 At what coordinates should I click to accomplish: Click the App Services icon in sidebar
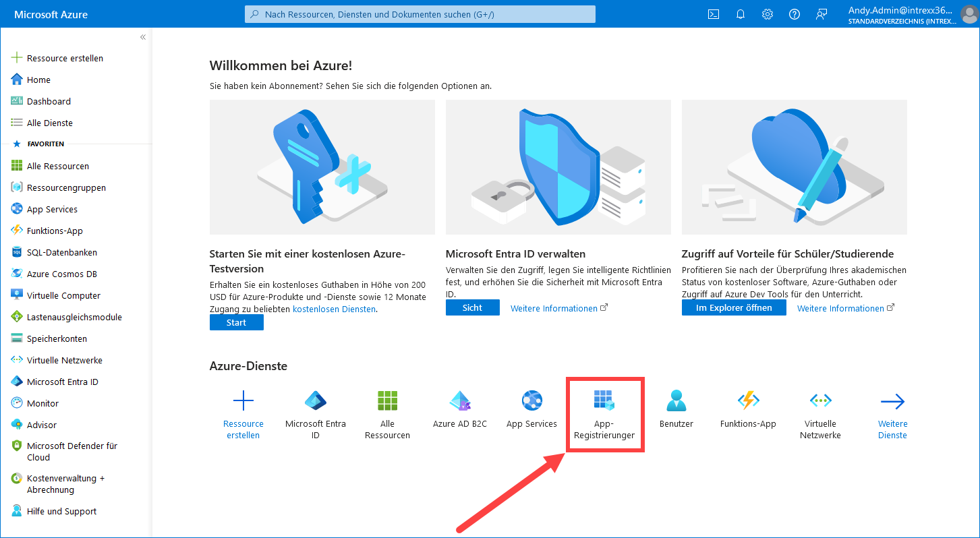(x=17, y=209)
